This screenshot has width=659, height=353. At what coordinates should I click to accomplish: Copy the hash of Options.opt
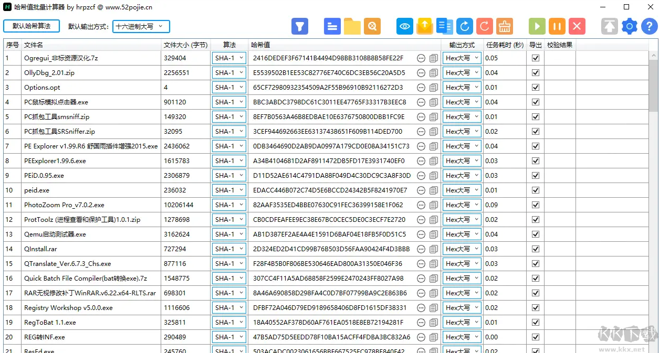[x=434, y=88]
